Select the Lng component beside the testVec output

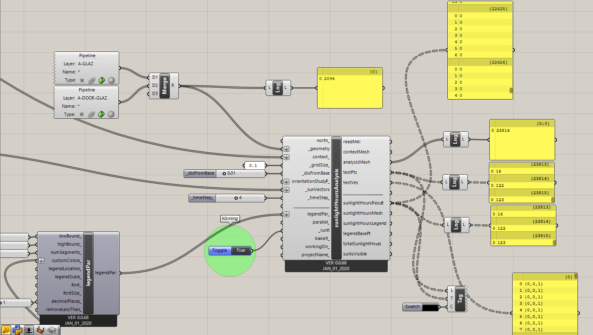(455, 182)
